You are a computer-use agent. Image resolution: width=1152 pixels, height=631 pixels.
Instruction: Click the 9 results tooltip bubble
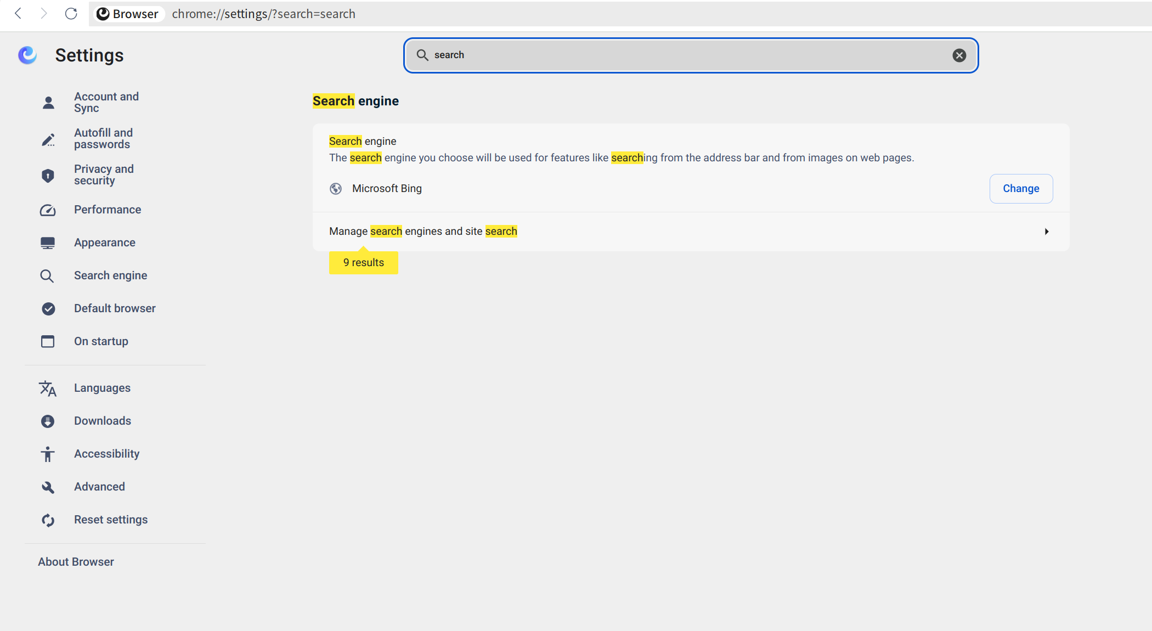pyautogui.click(x=364, y=263)
